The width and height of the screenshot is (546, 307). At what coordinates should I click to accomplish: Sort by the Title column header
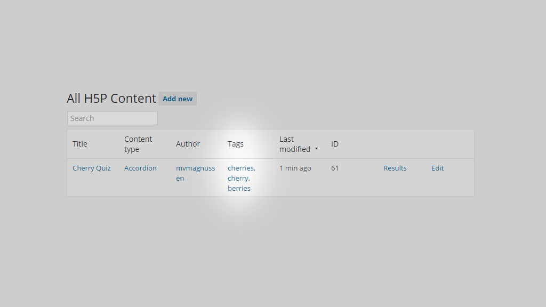pos(80,144)
